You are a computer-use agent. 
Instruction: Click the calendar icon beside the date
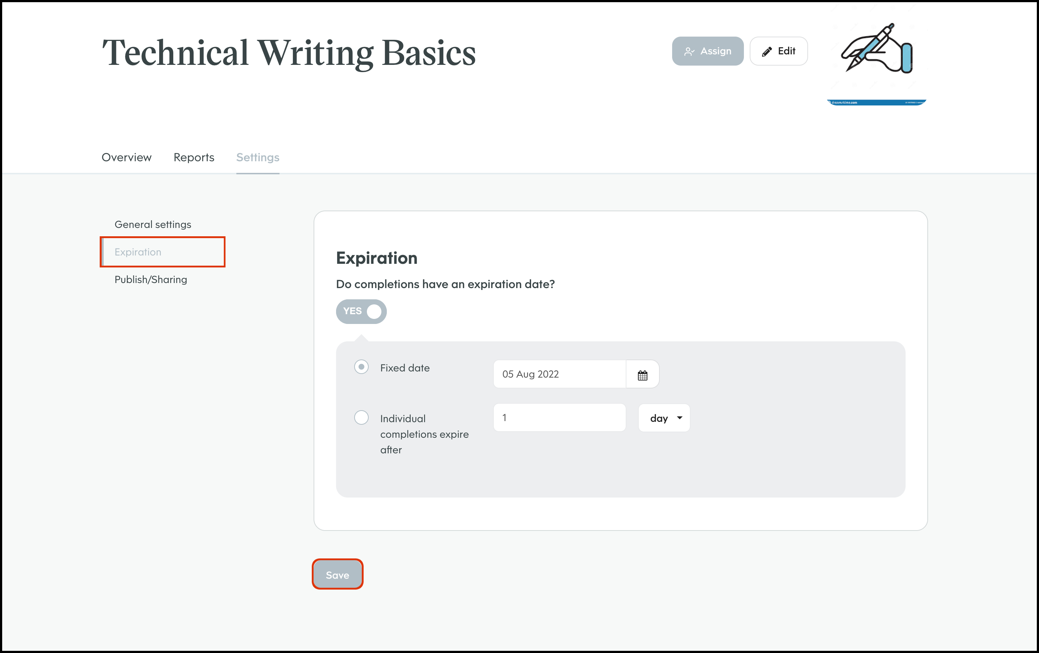pos(642,375)
